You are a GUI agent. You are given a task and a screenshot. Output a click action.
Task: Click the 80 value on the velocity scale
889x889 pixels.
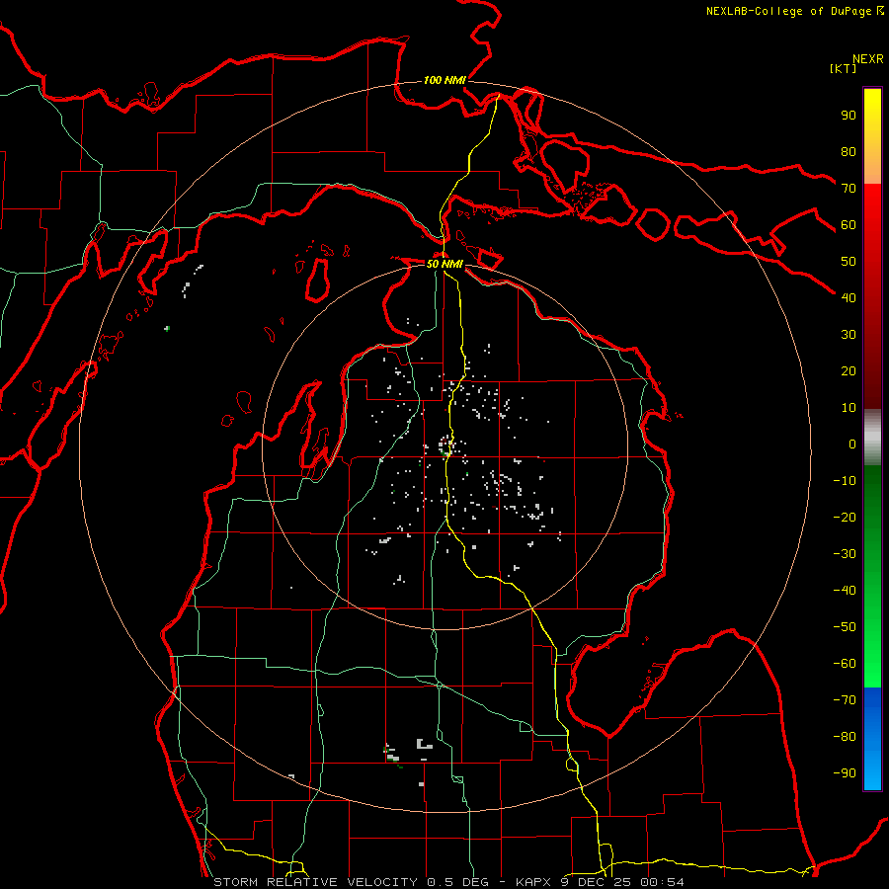click(849, 152)
